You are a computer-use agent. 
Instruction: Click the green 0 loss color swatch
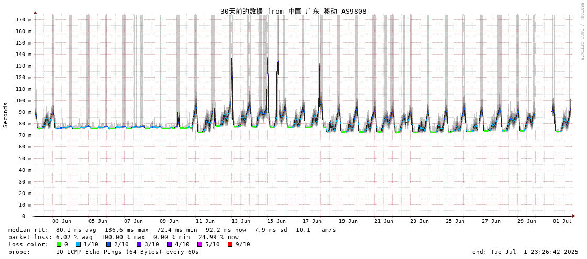[x=59, y=244]
